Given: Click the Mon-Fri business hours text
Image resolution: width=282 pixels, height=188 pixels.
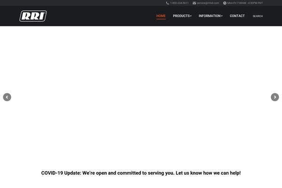Looking at the screenshot, I should tap(245, 3).
